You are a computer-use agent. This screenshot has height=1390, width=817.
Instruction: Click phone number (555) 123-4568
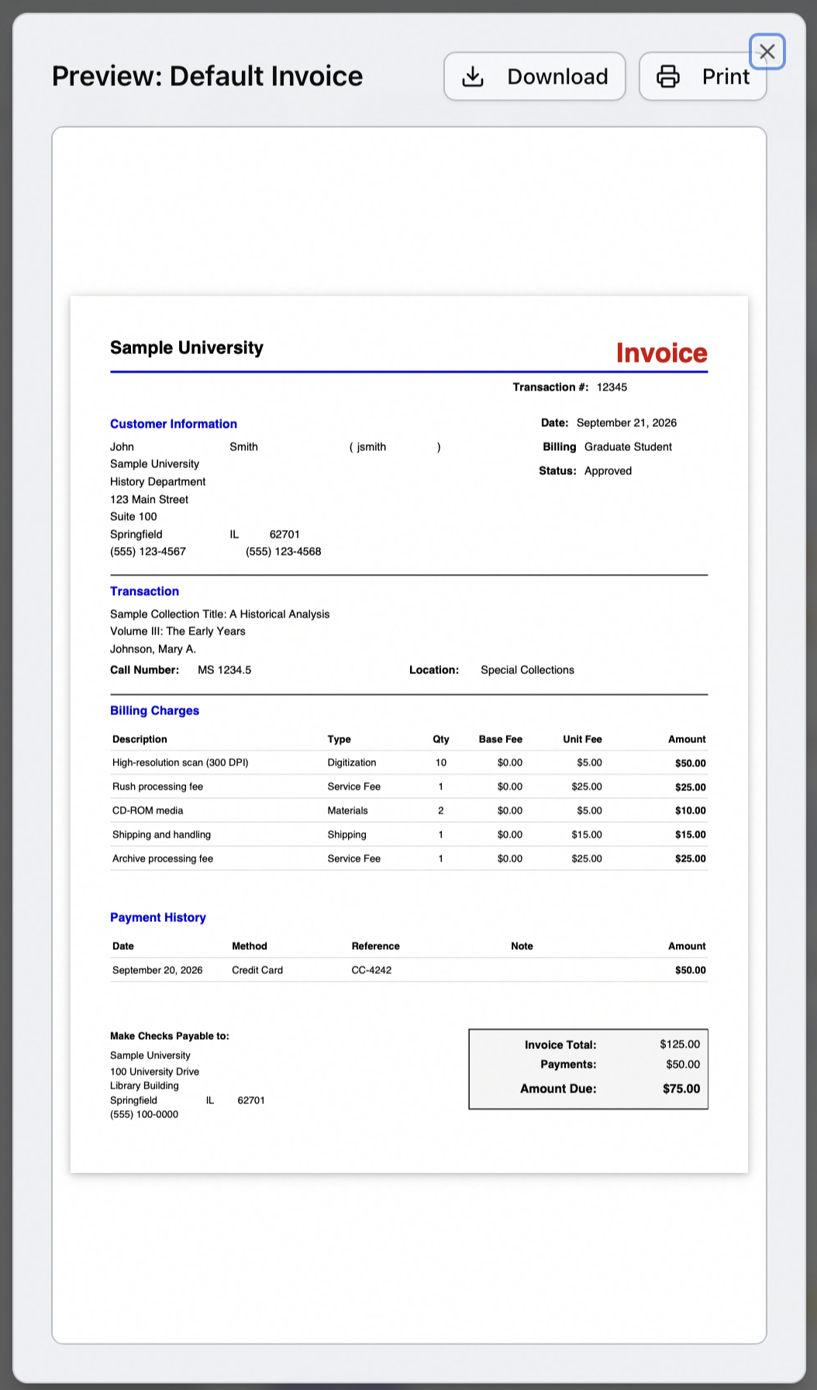[x=283, y=551]
